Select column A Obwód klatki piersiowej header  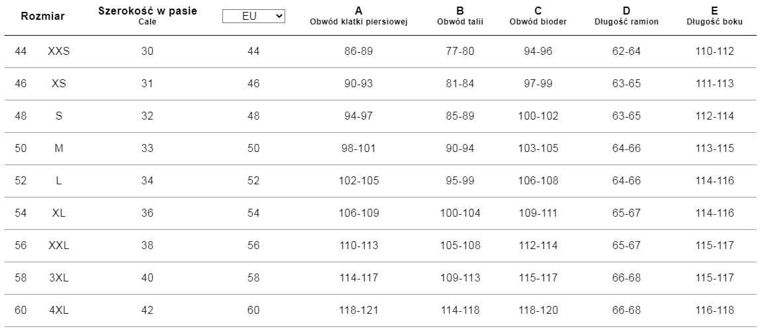coord(359,16)
